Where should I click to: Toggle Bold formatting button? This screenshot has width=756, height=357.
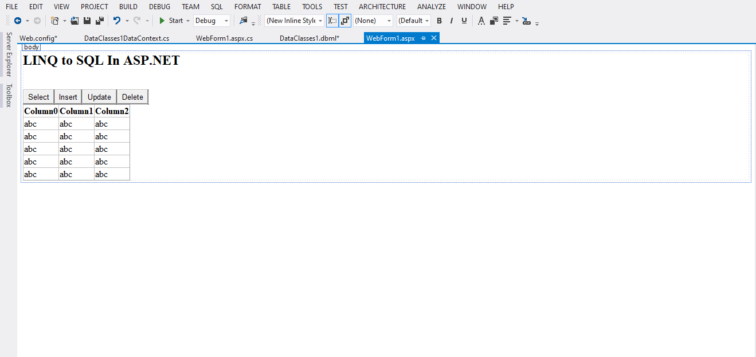439,21
